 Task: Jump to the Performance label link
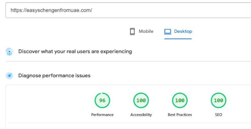tap(102, 115)
